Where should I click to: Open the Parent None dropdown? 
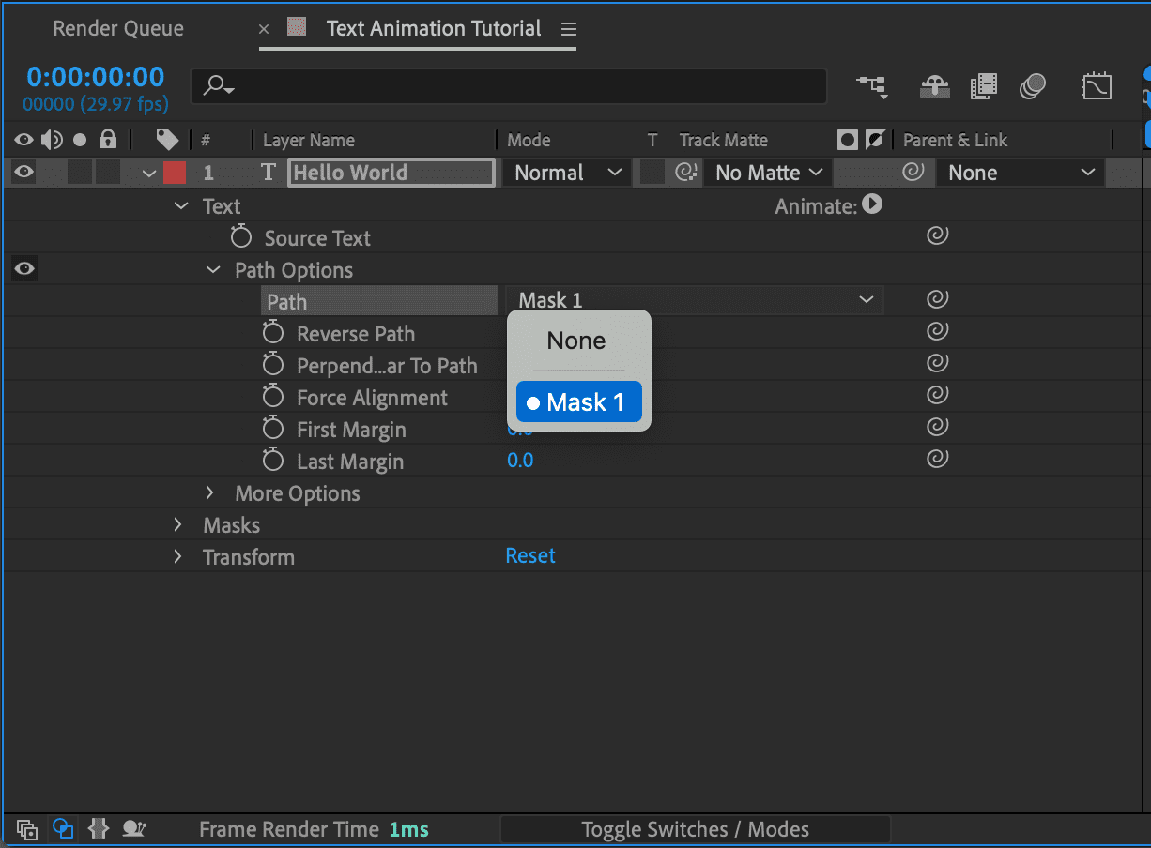point(1021,173)
